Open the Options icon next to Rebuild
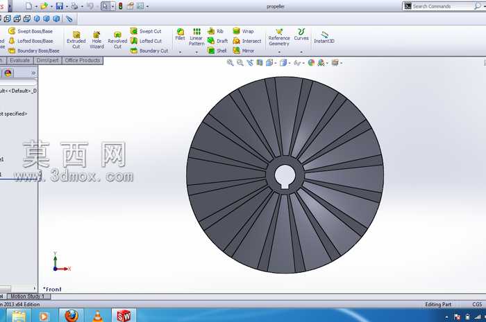Image resolution: width=486 pixels, height=322 pixels. point(131,6)
